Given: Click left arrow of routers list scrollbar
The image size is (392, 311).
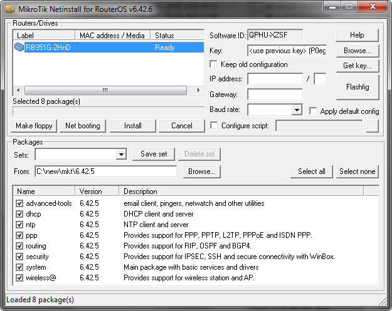Looking at the screenshot, I should 18,90.
